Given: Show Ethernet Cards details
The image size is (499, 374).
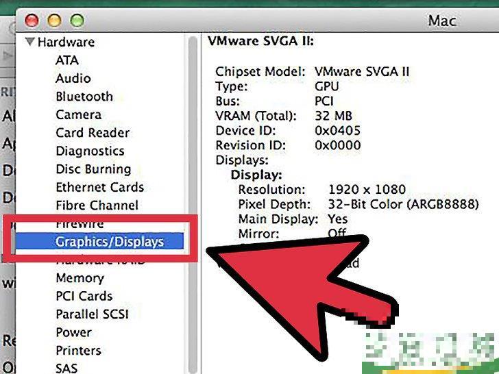Looking at the screenshot, I should coord(99,187).
